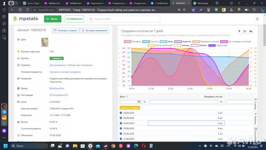Open File Explorer from taskbar

pos(75,146)
